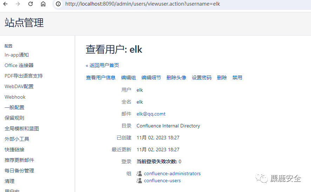Open 设置密码 action
This screenshot has width=311, height=192.
pos(201,78)
